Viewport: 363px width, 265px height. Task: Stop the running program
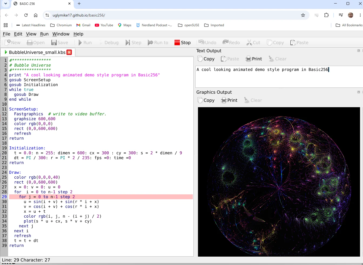pyautogui.click(x=183, y=42)
